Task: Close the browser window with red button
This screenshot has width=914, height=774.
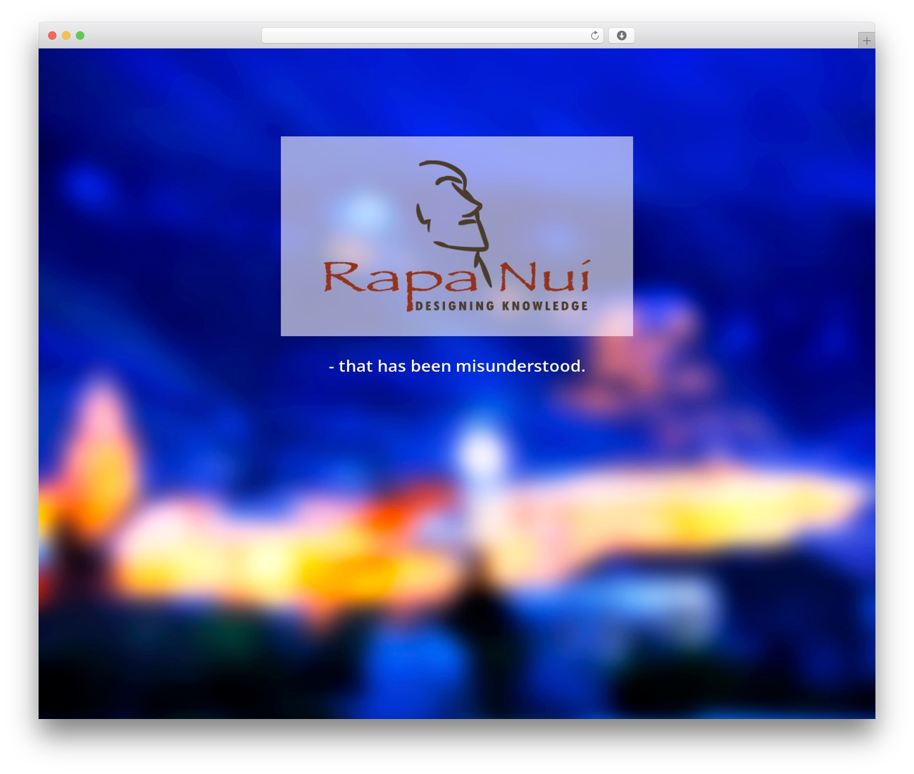Action: 52,36
